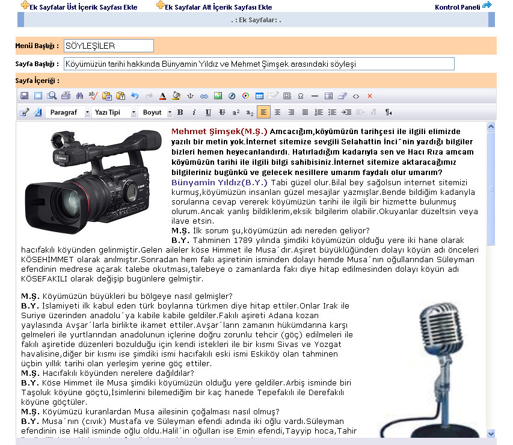The image size is (513, 445).
Task: Click the blue 'Bünyamin Yıldız(B.Y.)' text
Action: (219, 182)
